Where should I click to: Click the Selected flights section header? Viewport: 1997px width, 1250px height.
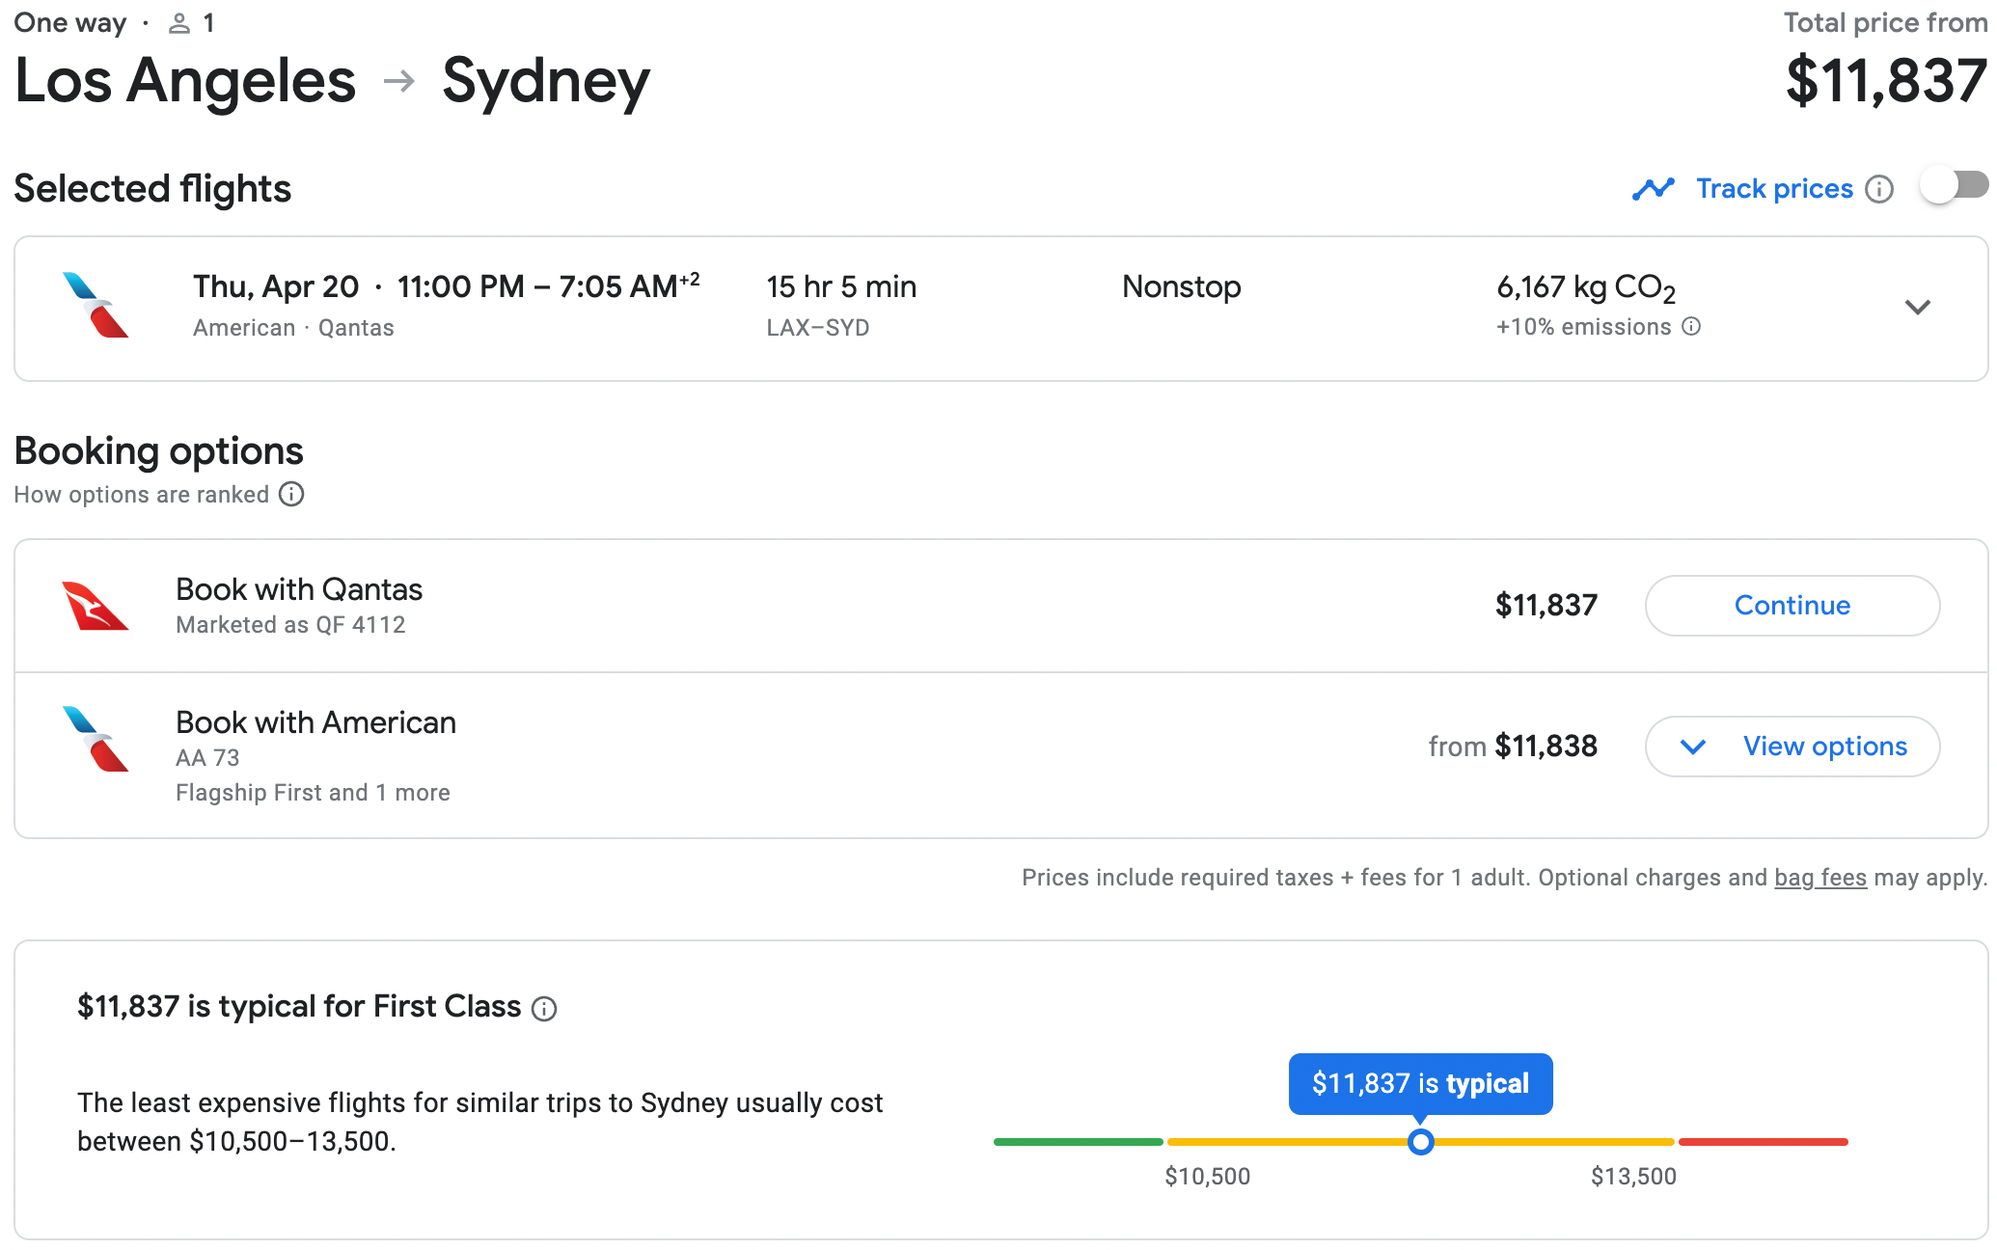(151, 188)
